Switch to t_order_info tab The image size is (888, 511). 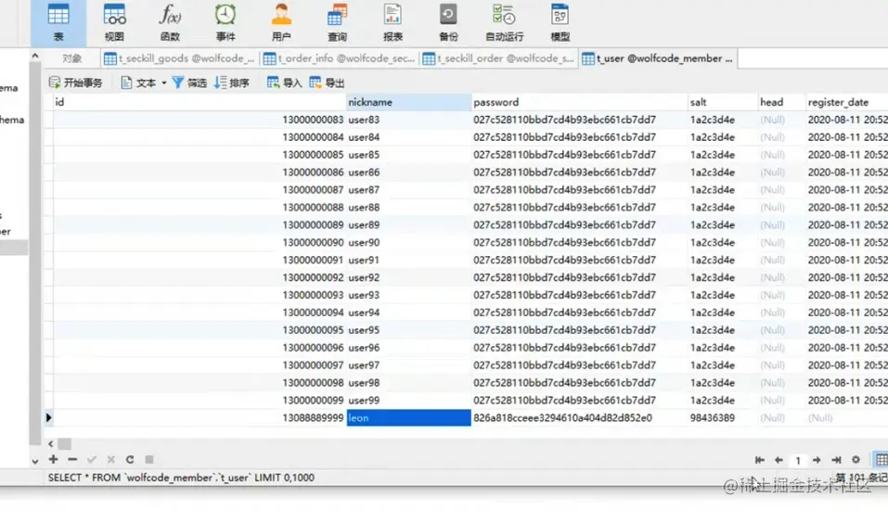(x=340, y=58)
